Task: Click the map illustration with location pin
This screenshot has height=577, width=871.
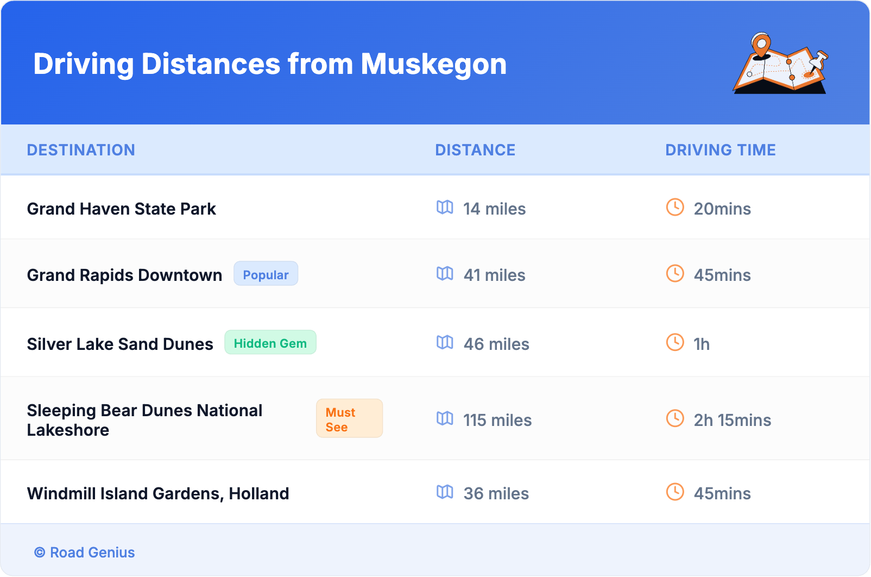Action: pos(780,64)
